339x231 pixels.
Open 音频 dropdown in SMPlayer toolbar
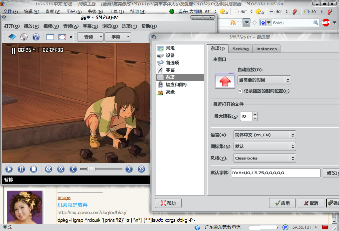[90, 37]
